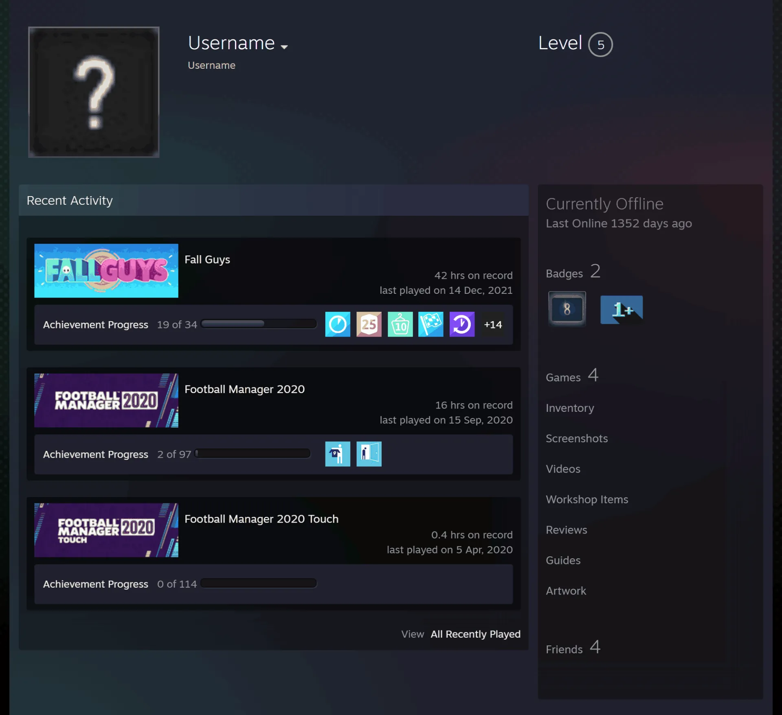Click the '0 of 114' achievement count
782x715 pixels.
pyautogui.click(x=177, y=584)
